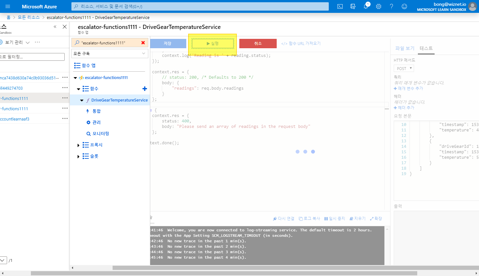Open Cloud Shell from the top bar

coord(340,6)
